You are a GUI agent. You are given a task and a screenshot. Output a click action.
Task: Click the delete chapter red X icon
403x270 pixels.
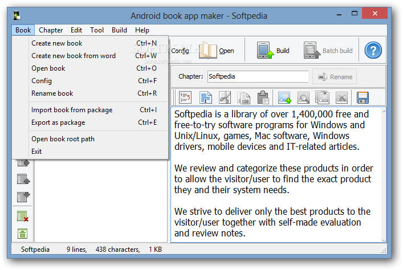[x=23, y=216]
